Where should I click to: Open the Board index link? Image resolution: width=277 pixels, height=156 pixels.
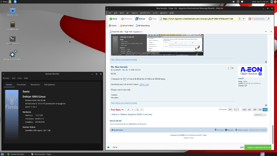point(117,130)
